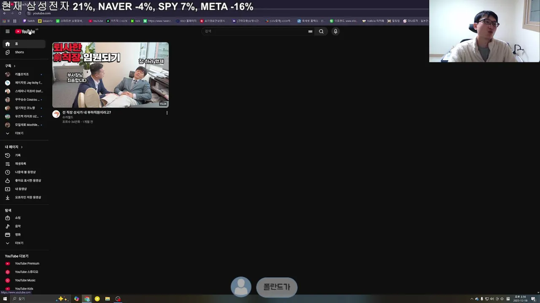Viewport: 540px width, 303px height.
Task: Click the taskbar clock showing 2025-12-18
Action: (x=521, y=299)
